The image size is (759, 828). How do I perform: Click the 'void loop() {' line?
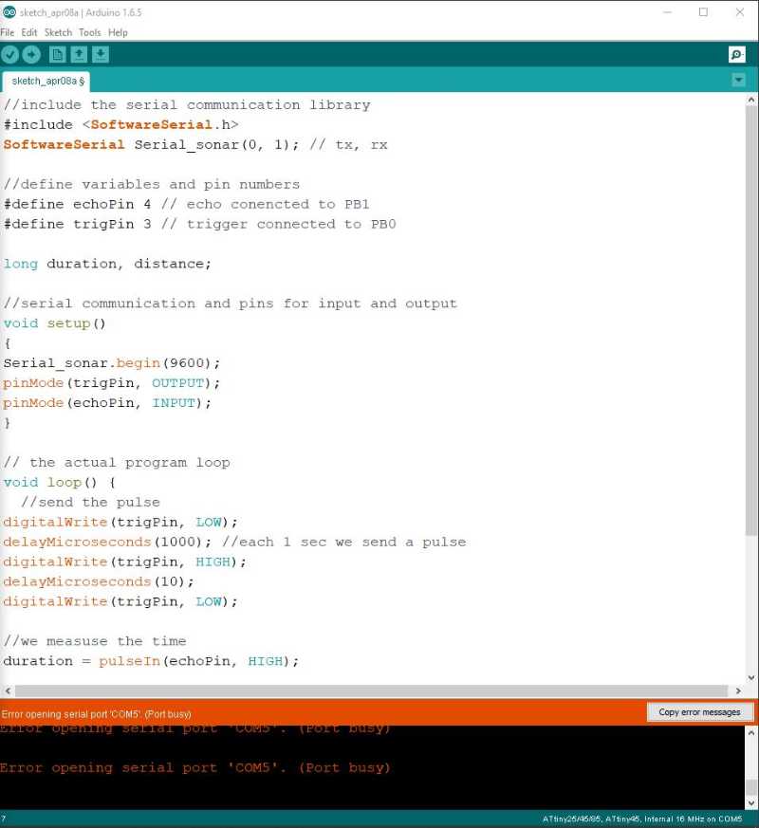click(x=59, y=483)
